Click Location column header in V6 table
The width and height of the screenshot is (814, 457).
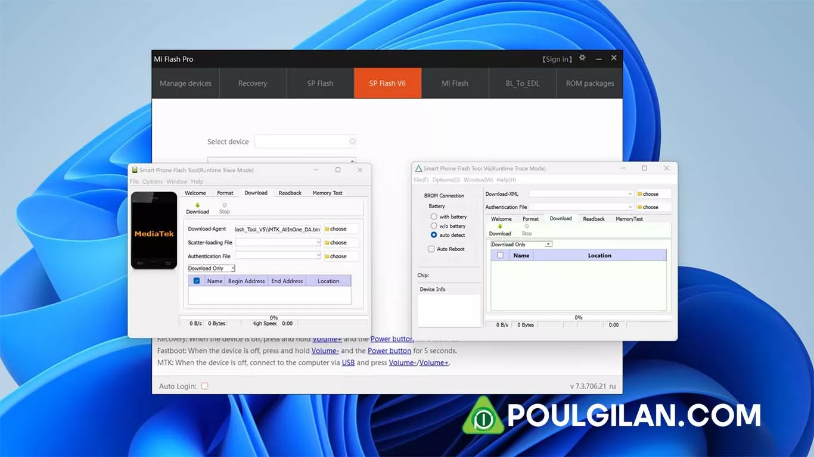tap(599, 255)
